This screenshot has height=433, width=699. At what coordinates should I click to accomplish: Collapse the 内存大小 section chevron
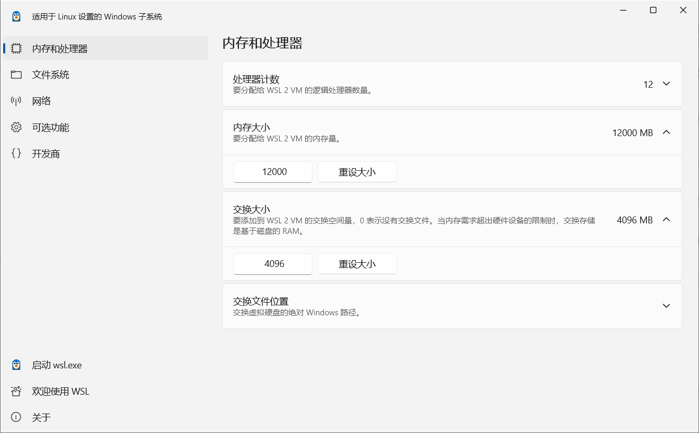(x=666, y=132)
